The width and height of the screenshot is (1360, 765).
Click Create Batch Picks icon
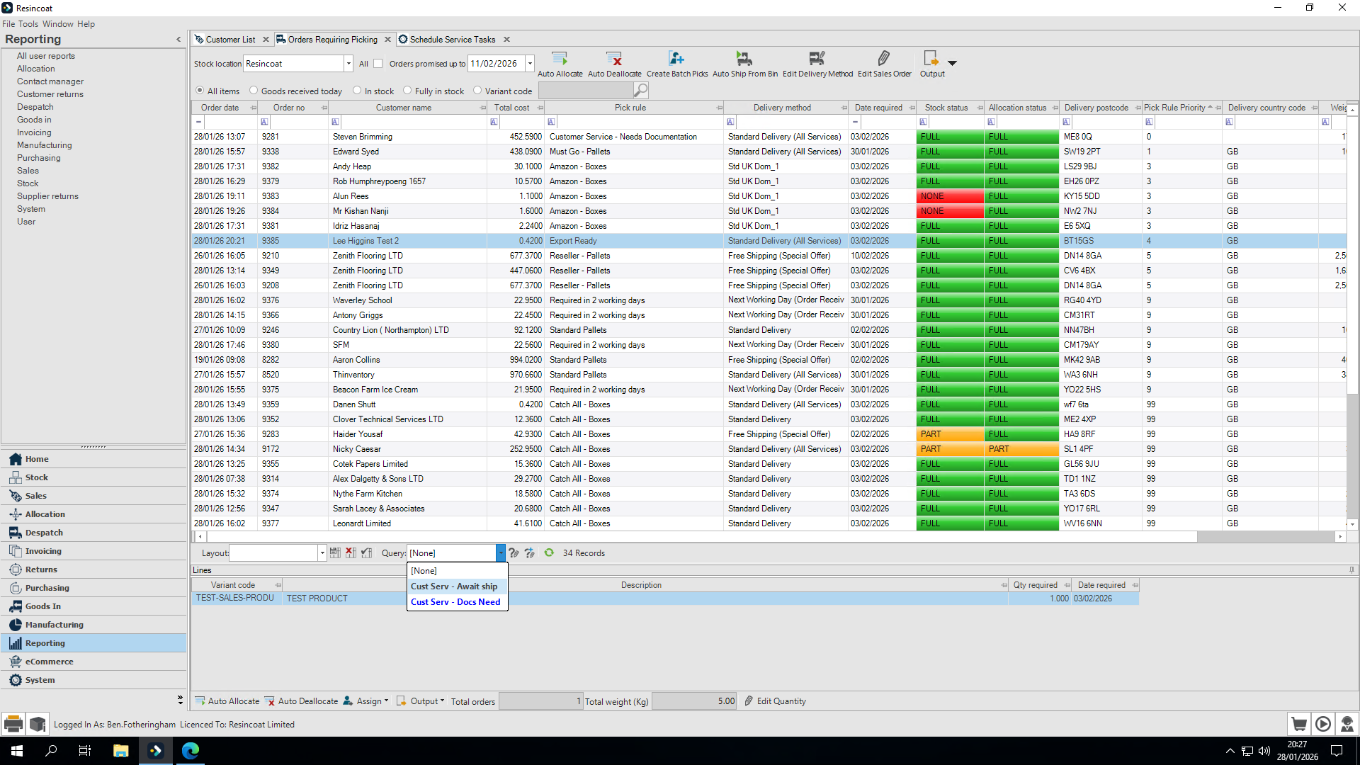[676, 58]
